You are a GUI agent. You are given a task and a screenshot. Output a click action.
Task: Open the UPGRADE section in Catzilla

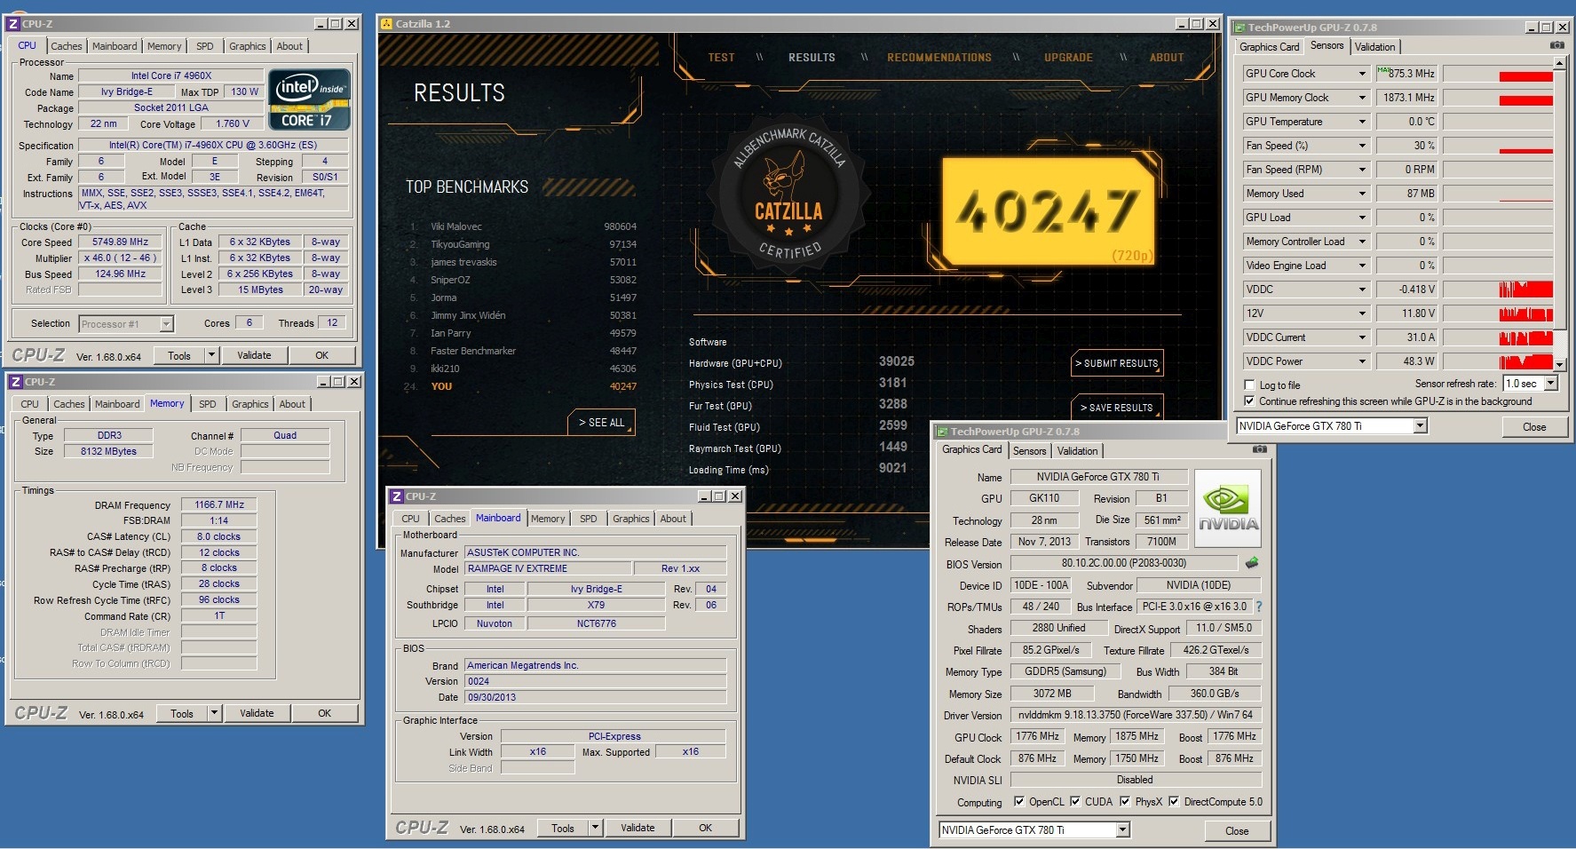(1068, 58)
